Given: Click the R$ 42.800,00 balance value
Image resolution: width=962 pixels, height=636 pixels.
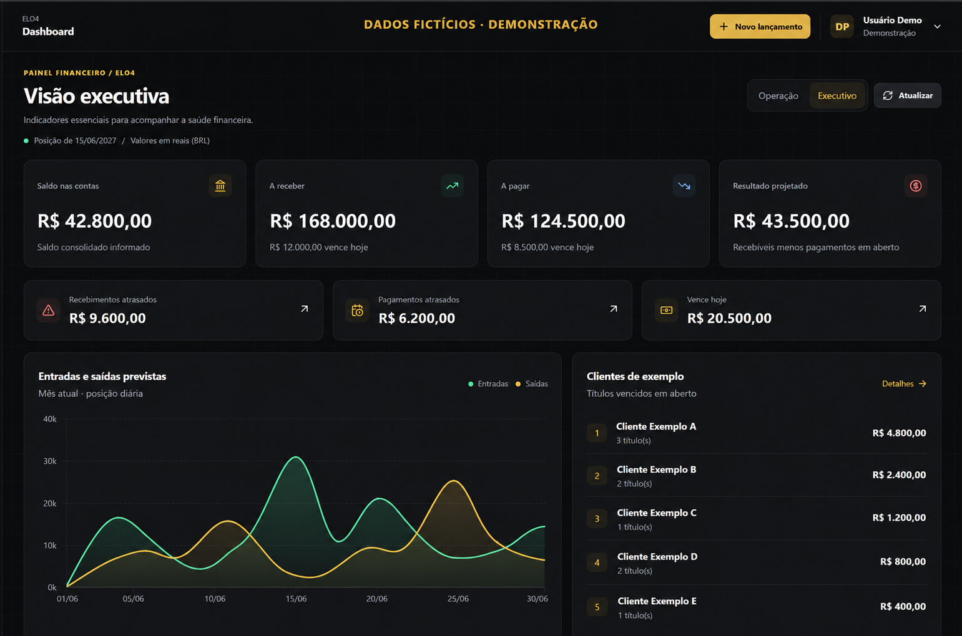Looking at the screenshot, I should [x=94, y=221].
